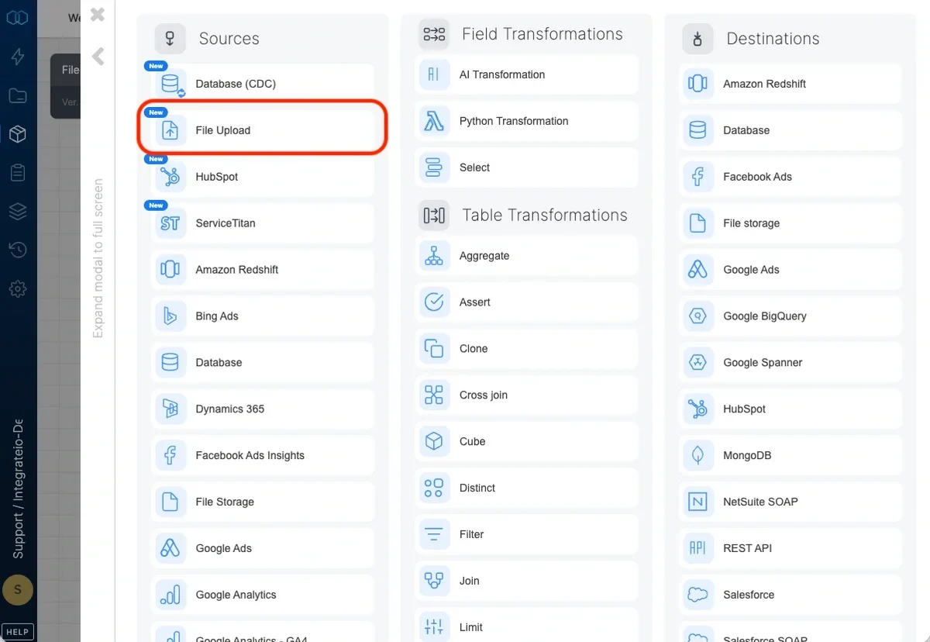The image size is (930, 642).
Task: Add the Clone transformation
Action: coord(526,349)
